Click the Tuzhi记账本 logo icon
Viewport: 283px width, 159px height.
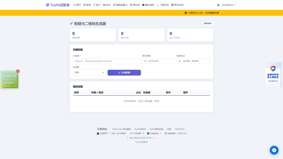47,5
